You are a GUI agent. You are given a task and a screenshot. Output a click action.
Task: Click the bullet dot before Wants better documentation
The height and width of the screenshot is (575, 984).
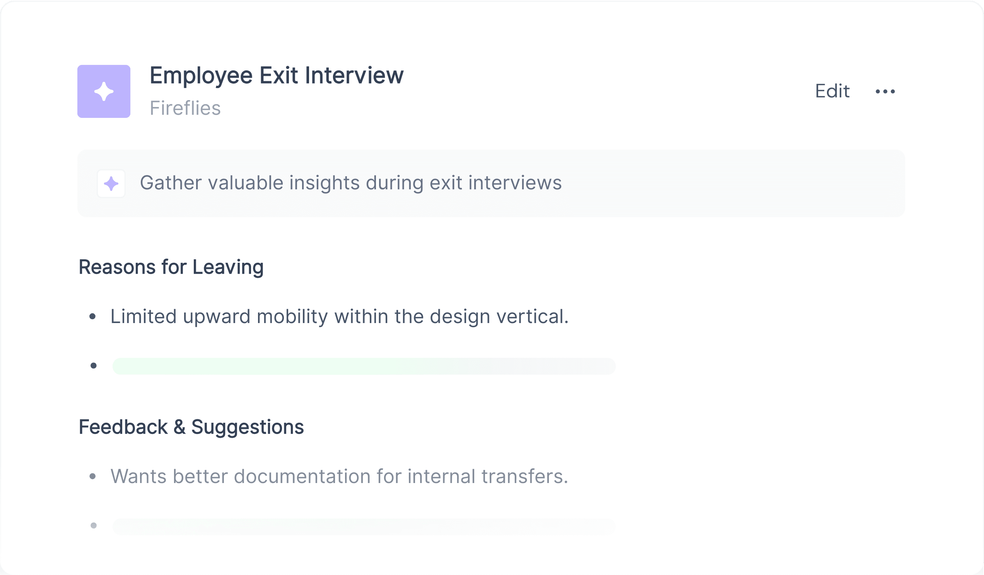click(x=92, y=476)
